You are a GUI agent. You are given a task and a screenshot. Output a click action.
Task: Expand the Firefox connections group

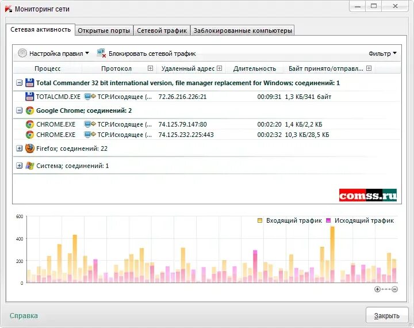point(20,148)
